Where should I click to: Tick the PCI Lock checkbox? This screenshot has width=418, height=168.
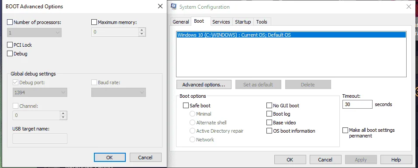click(x=10, y=45)
